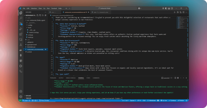Open the Extensions view
207x108 pixels.
[21, 34]
